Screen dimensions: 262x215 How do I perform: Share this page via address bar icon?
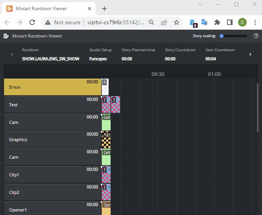click(x=164, y=22)
